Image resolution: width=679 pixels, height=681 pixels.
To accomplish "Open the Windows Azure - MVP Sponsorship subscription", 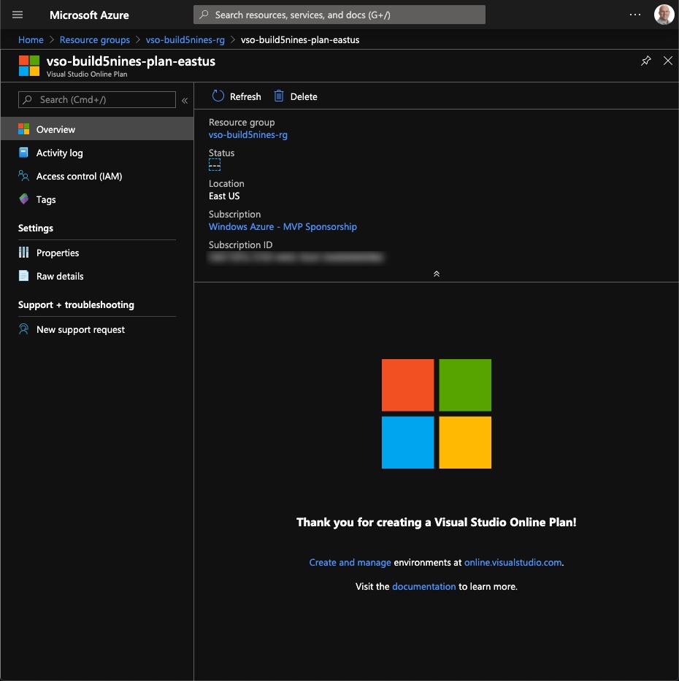I will tap(283, 226).
